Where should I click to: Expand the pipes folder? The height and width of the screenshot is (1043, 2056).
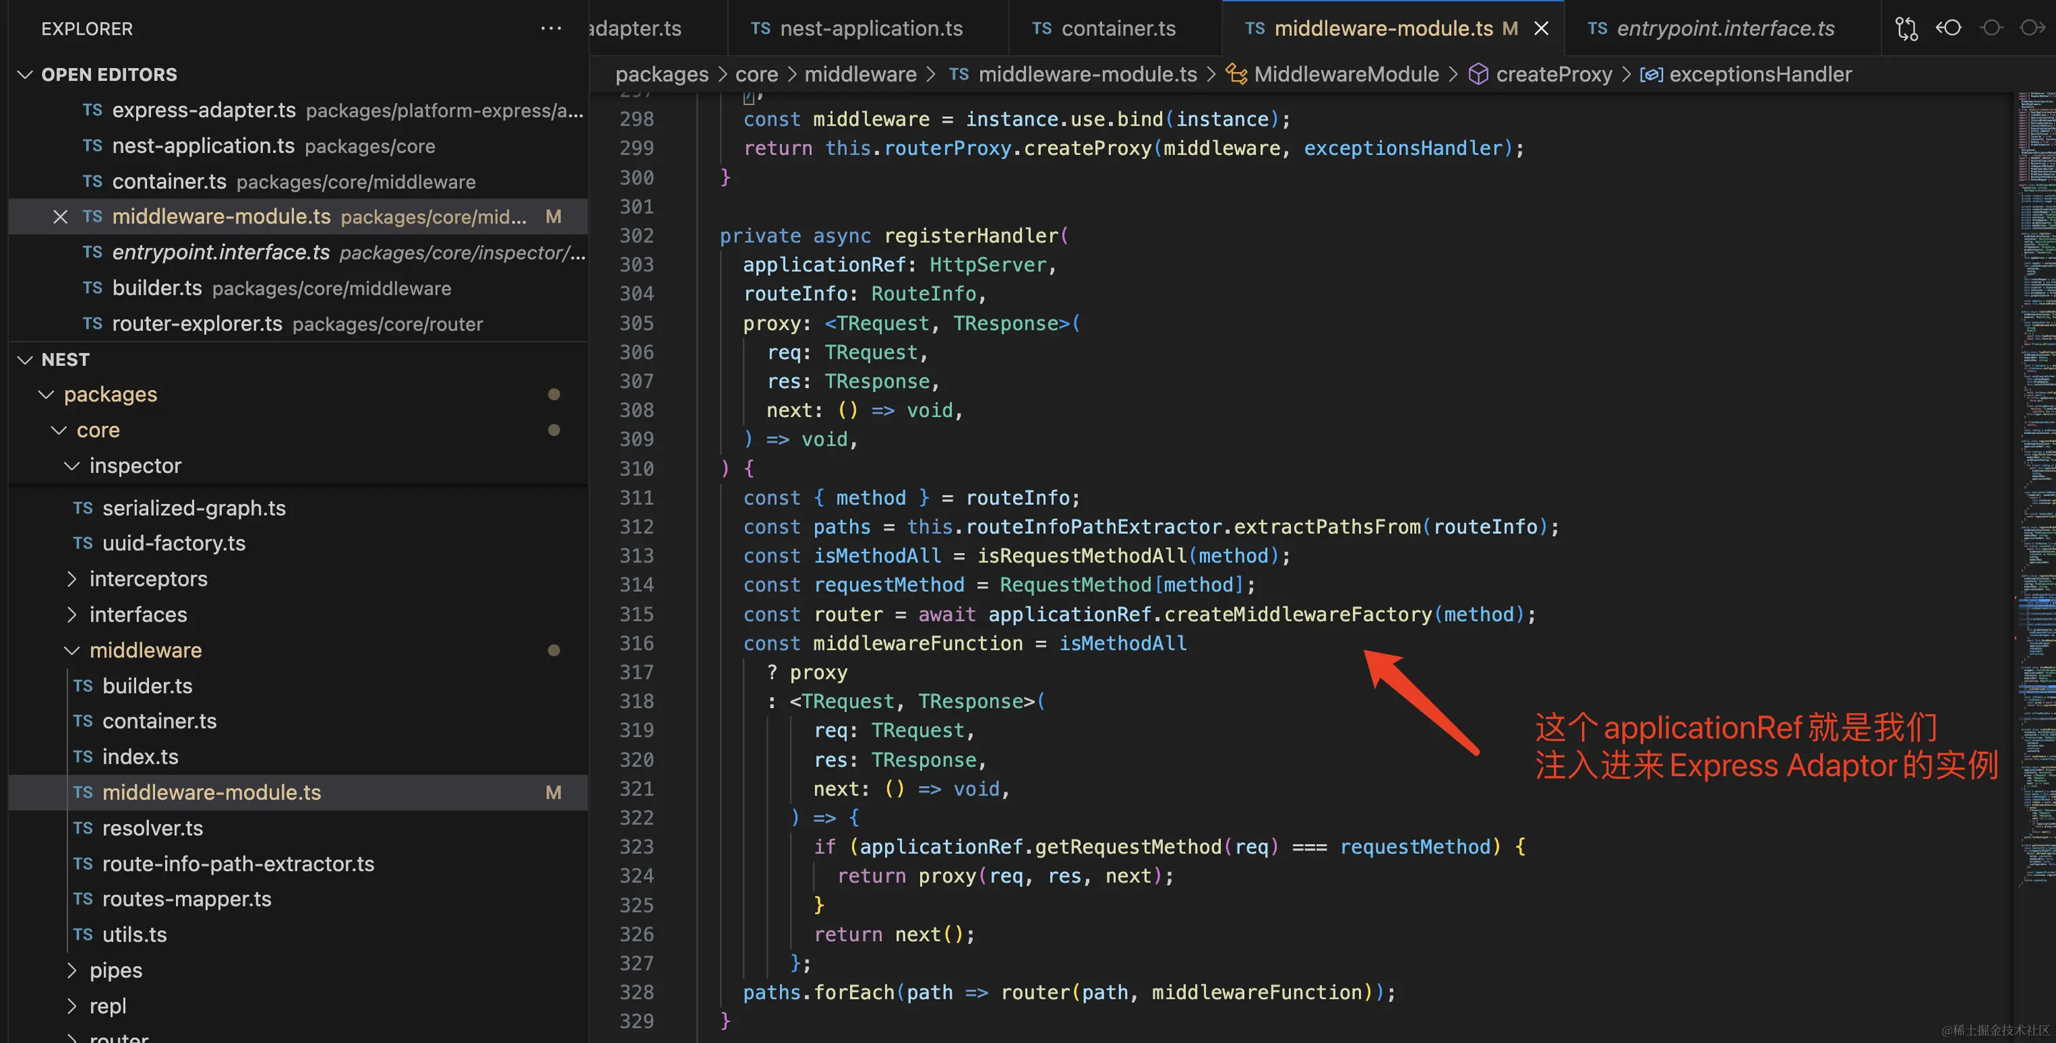[x=72, y=970]
